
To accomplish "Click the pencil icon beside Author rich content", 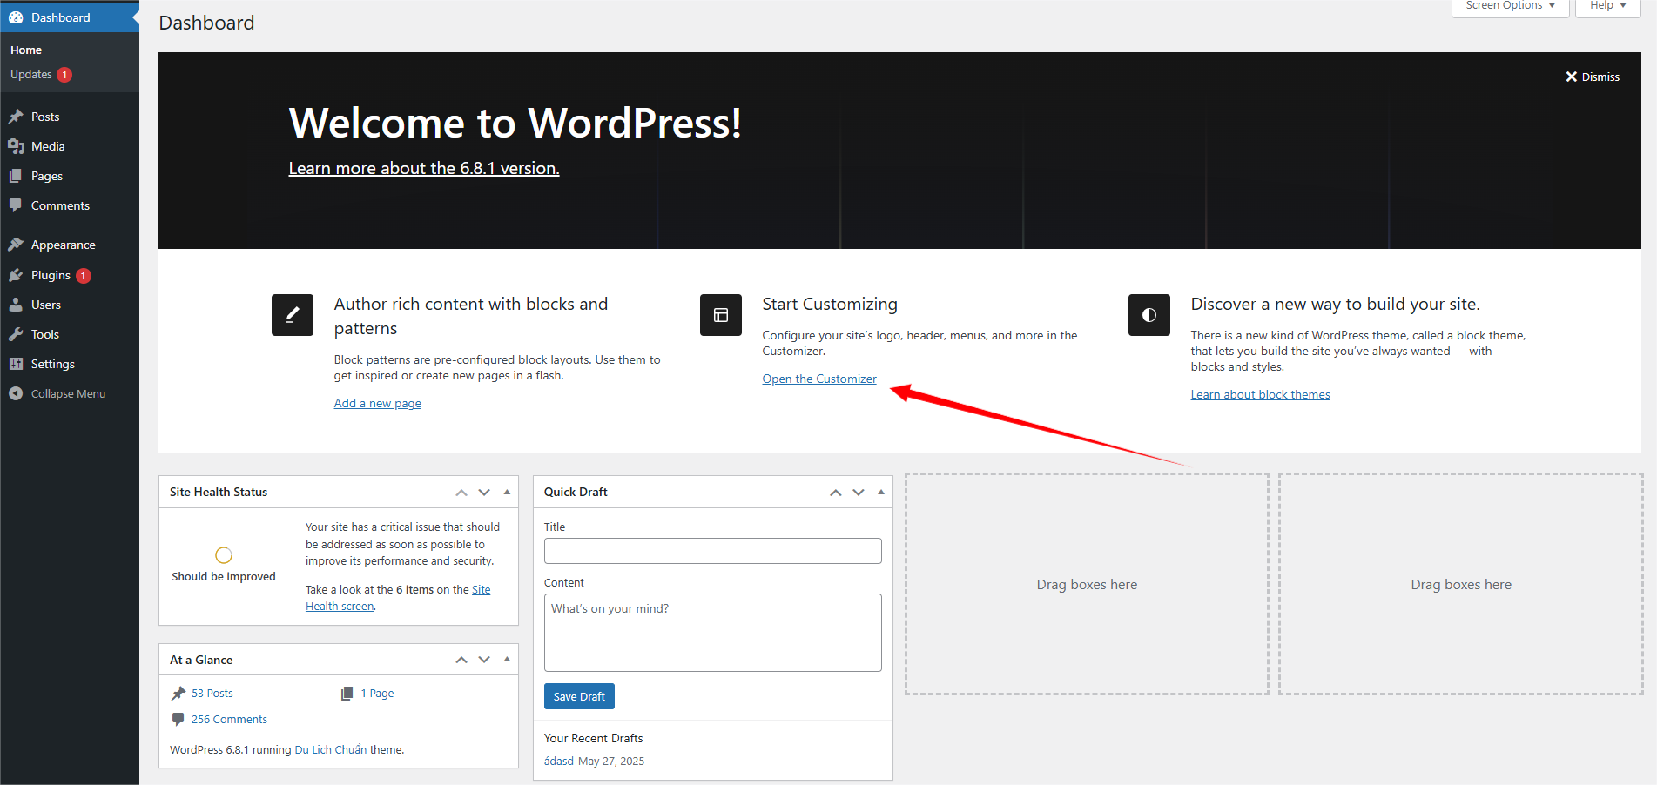I will click(292, 315).
